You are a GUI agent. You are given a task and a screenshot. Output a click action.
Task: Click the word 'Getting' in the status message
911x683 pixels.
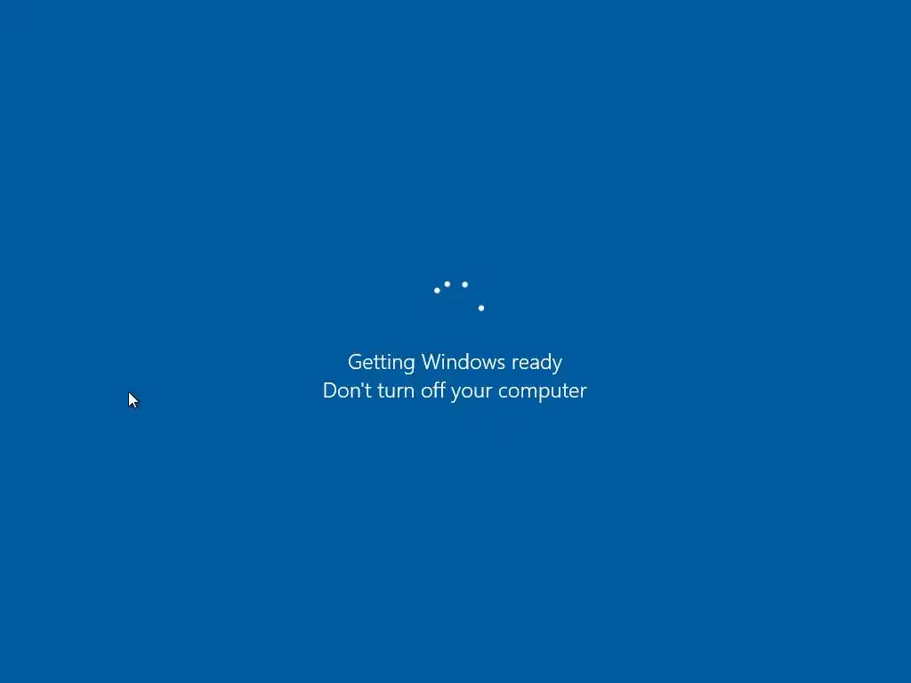pyautogui.click(x=381, y=363)
